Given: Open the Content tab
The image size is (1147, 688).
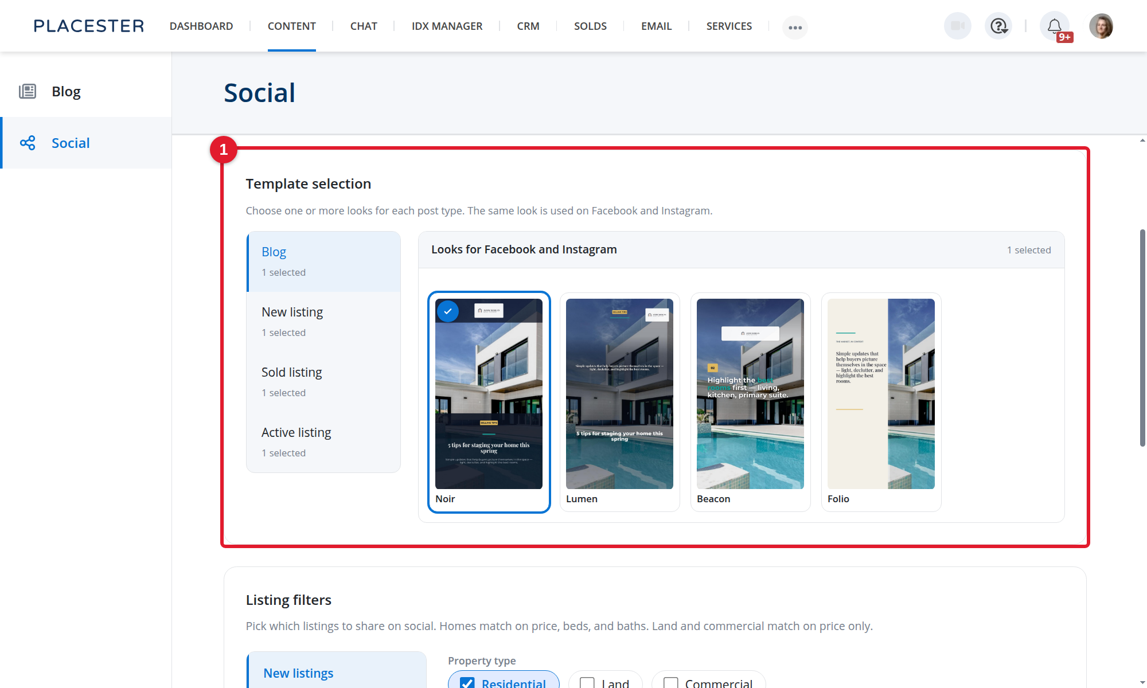Looking at the screenshot, I should click(x=292, y=26).
